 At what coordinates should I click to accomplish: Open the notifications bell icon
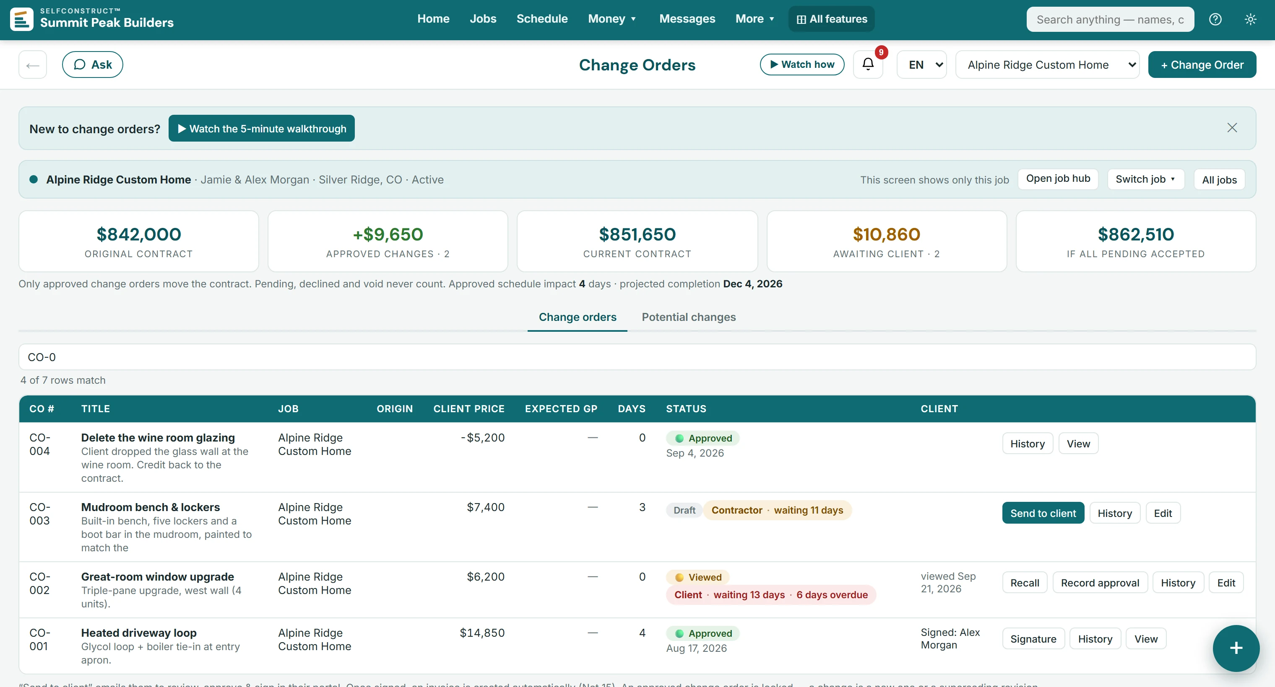click(x=868, y=64)
